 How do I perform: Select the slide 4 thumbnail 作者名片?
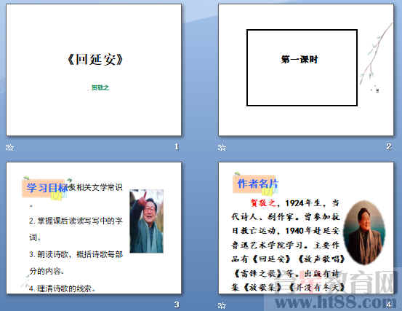(306, 228)
